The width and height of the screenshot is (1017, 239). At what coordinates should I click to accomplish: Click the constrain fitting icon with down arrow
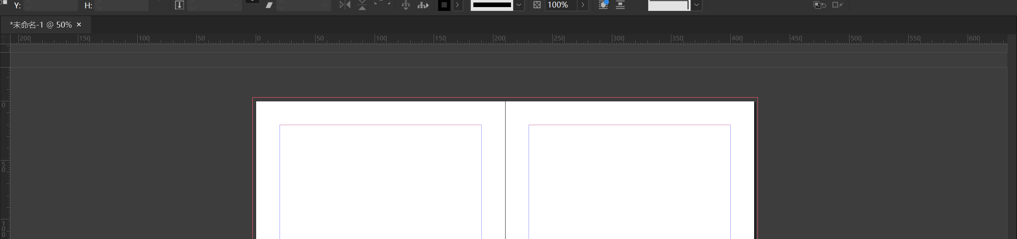(179, 5)
